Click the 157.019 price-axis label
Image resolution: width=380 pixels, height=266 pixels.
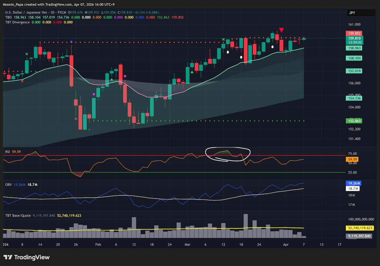coord(355,71)
